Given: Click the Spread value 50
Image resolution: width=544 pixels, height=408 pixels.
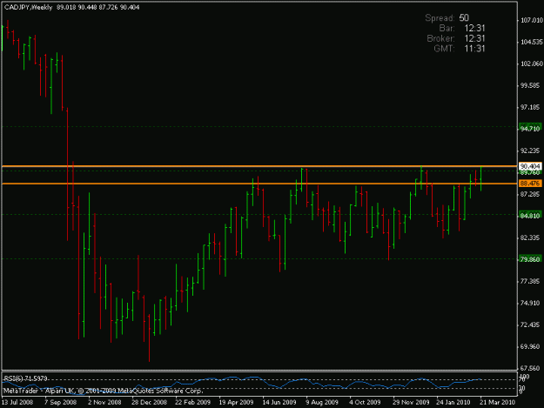Looking at the screenshot, I should [x=464, y=18].
